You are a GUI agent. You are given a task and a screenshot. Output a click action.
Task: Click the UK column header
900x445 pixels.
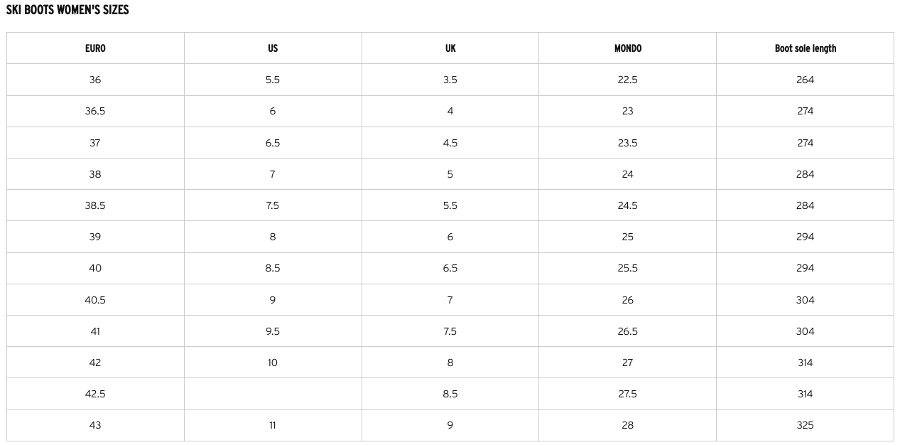[x=450, y=48]
